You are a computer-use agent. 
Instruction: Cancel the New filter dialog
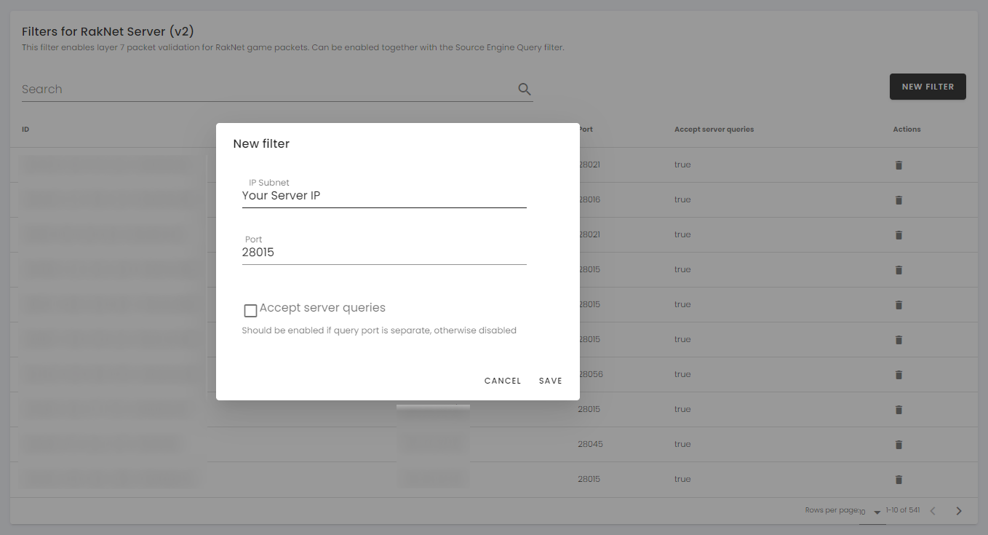pos(503,381)
